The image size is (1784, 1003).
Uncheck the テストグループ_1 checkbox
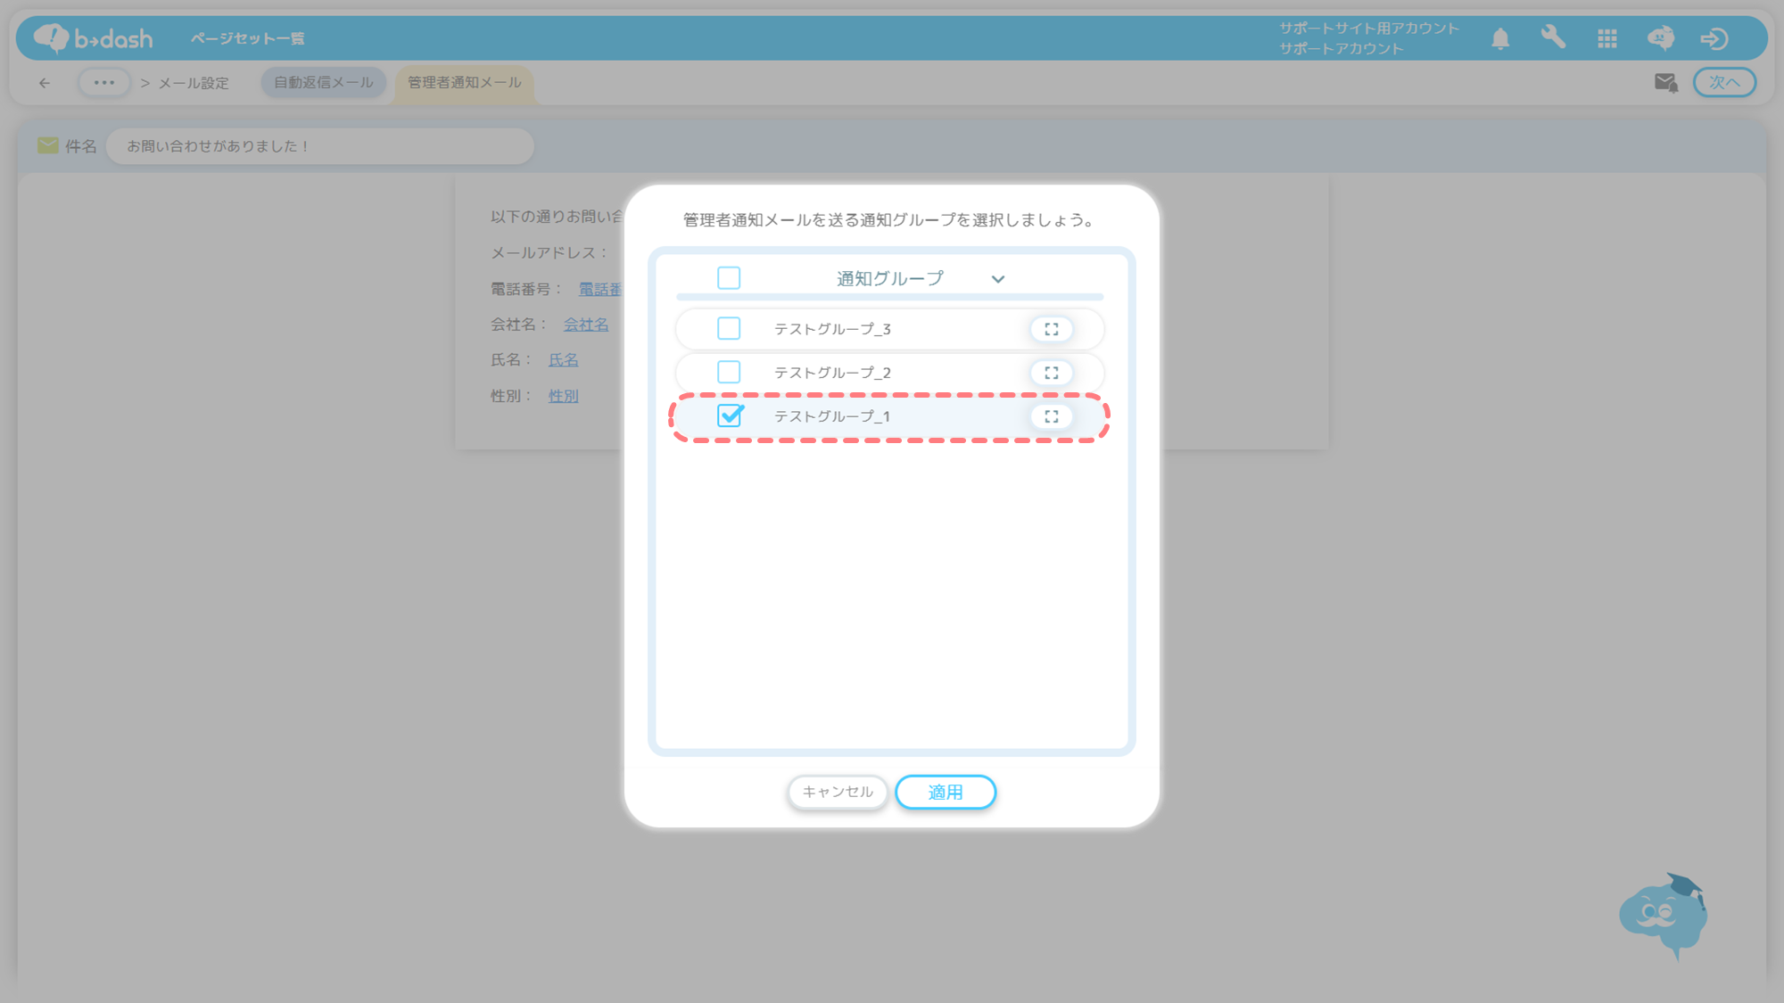pyautogui.click(x=729, y=415)
